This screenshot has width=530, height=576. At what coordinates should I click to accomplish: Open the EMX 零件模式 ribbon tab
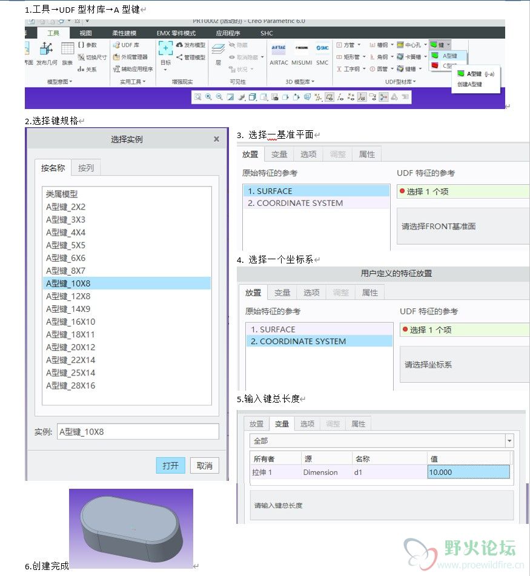click(x=176, y=33)
